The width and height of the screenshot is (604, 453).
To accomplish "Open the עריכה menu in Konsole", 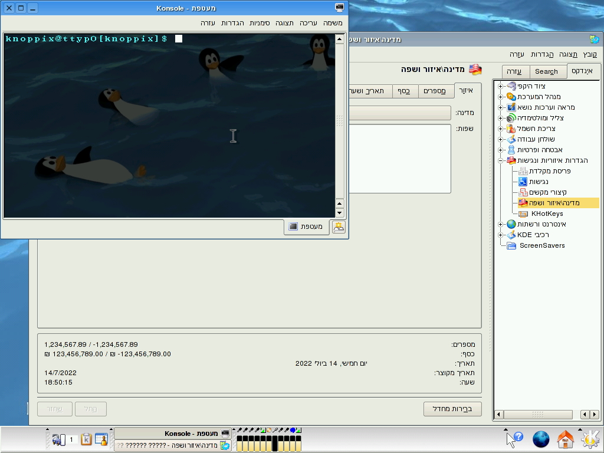I will (x=308, y=23).
